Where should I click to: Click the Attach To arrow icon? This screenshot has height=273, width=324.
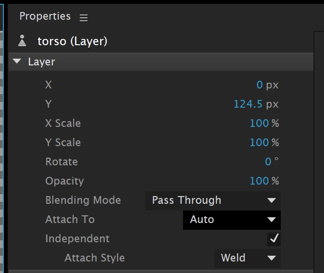pyautogui.click(x=272, y=220)
